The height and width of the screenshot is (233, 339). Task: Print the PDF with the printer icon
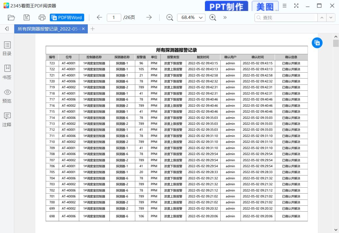(42, 17)
